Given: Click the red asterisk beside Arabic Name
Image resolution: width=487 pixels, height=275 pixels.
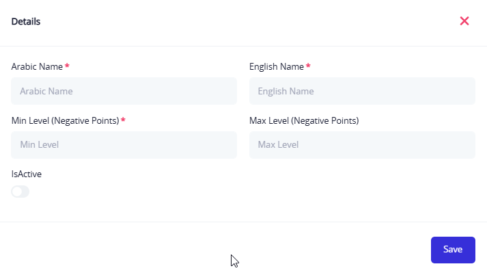Looking at the screenshot, I should (x=67, y=66).
